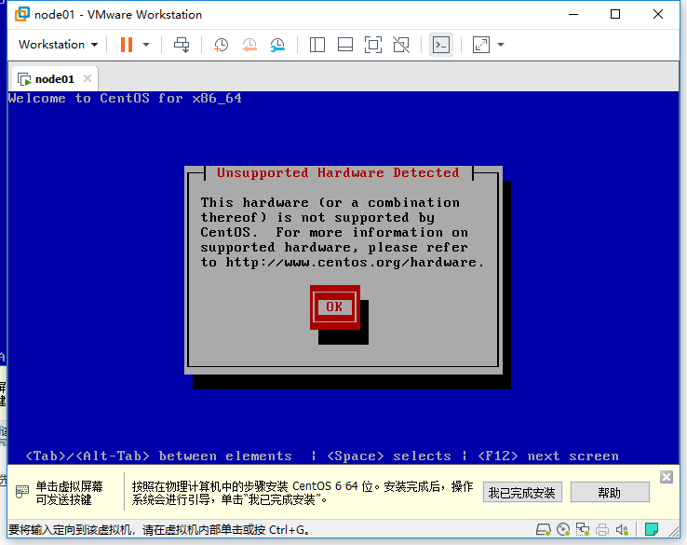Screen dimensions: 687x545
Task: Take a snapshot of the VM
Action: point(221,45)
